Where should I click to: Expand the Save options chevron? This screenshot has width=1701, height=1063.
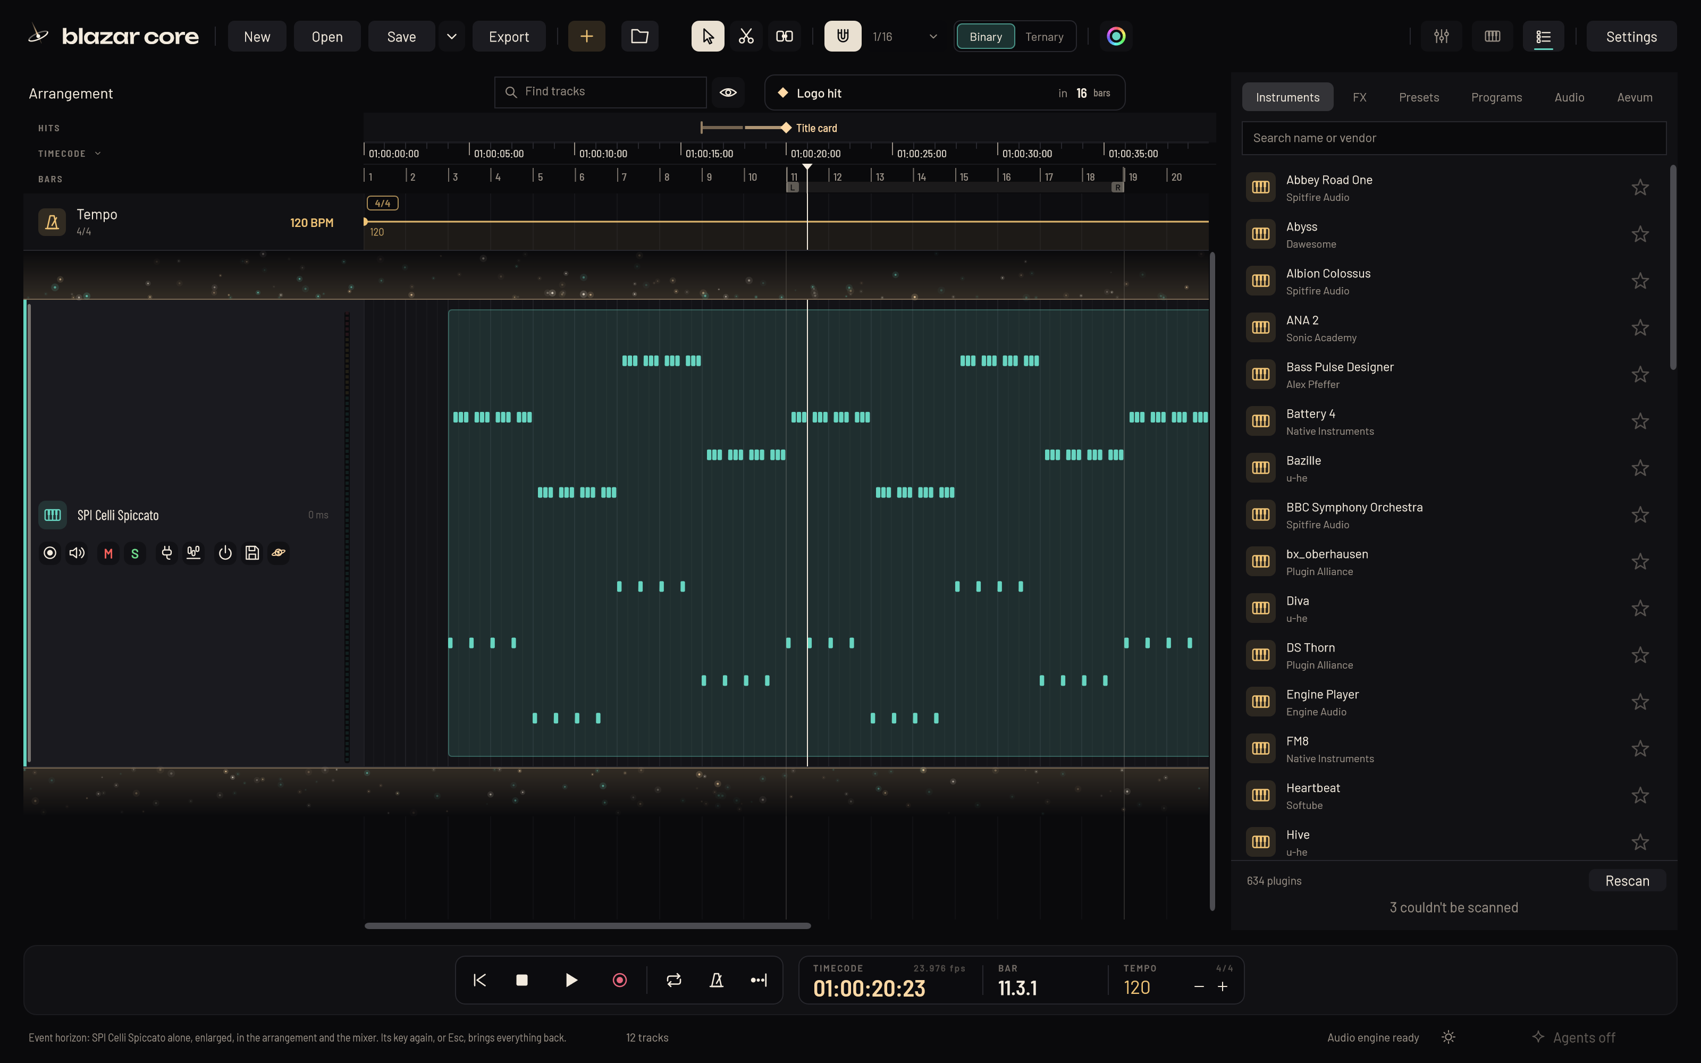[452, 37]
